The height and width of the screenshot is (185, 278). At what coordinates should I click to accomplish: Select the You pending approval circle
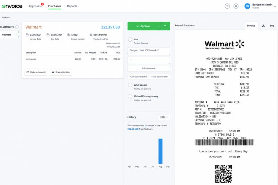(130, 40)
